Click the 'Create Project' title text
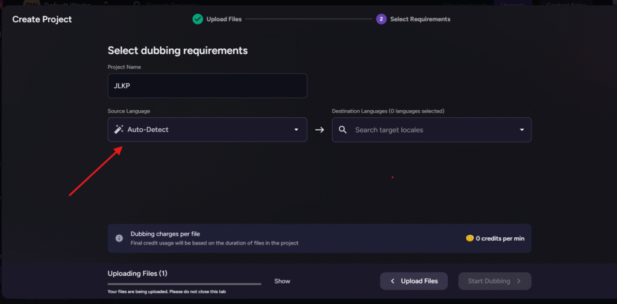Screen dimensions: 617x304 (x=42, y=19)
